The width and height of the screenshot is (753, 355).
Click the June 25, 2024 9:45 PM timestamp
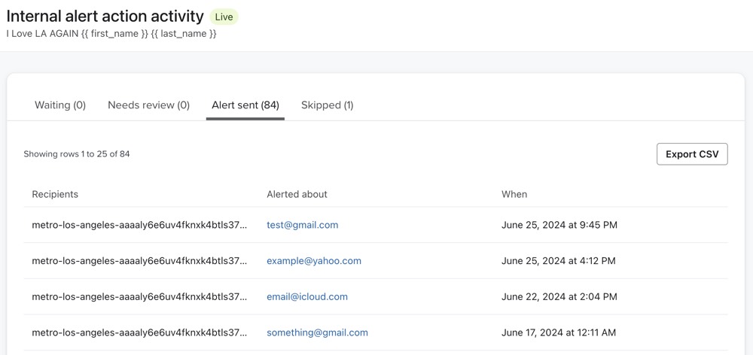pos(559,225)
